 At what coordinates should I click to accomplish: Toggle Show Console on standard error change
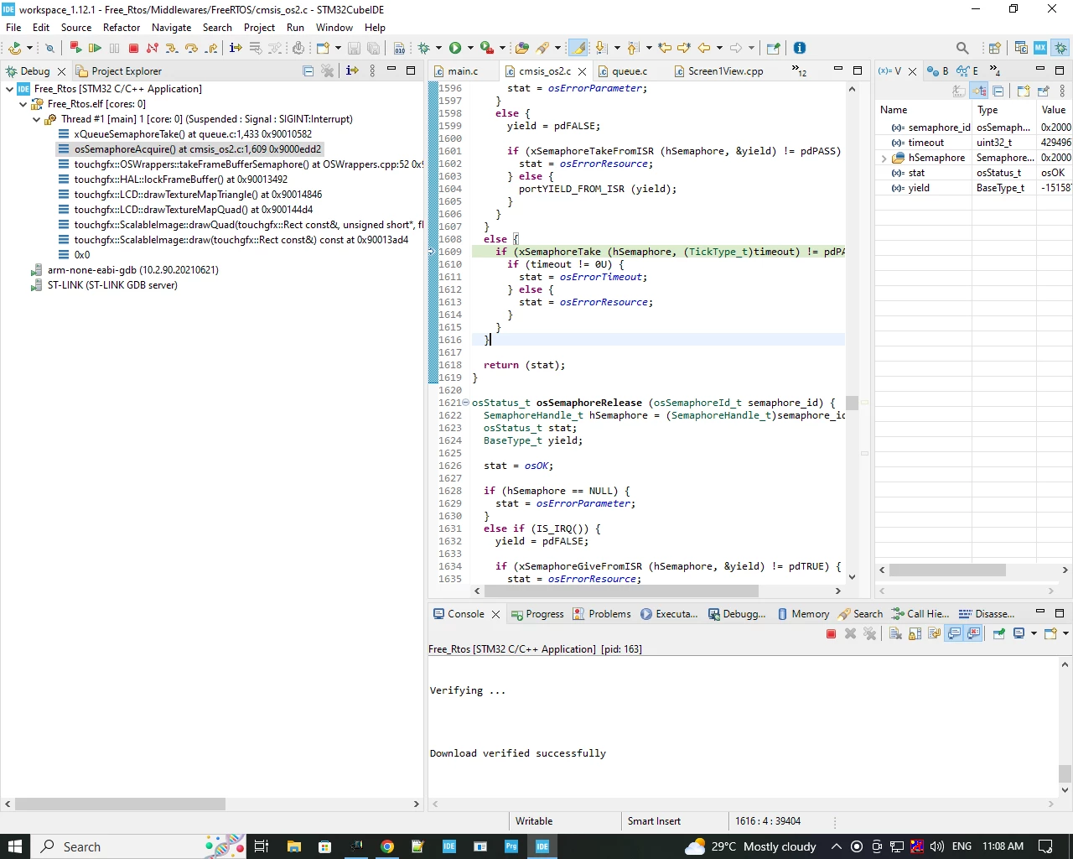point(973,633)
